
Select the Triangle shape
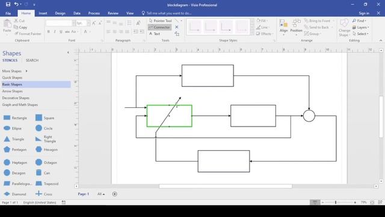point(14,139)
